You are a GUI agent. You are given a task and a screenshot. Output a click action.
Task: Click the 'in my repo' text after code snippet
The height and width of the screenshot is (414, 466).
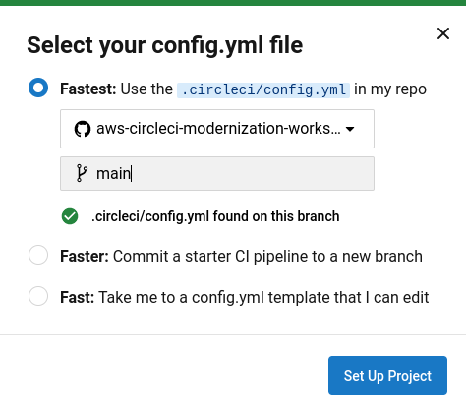click(x=390, y=89)
